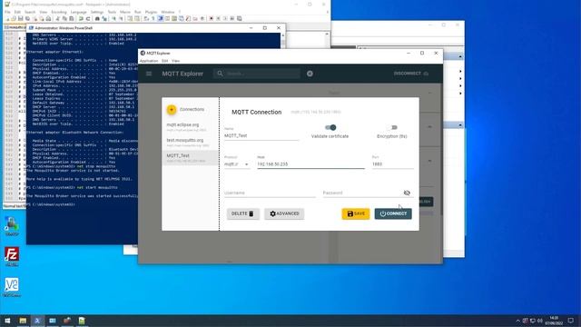Open Plugins menu in Notepad++
Image resolution: width=581 pixels, height=327 pixels.
click(152, 12)
